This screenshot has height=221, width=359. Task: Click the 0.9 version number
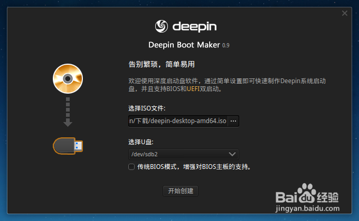tap(226, 45)
